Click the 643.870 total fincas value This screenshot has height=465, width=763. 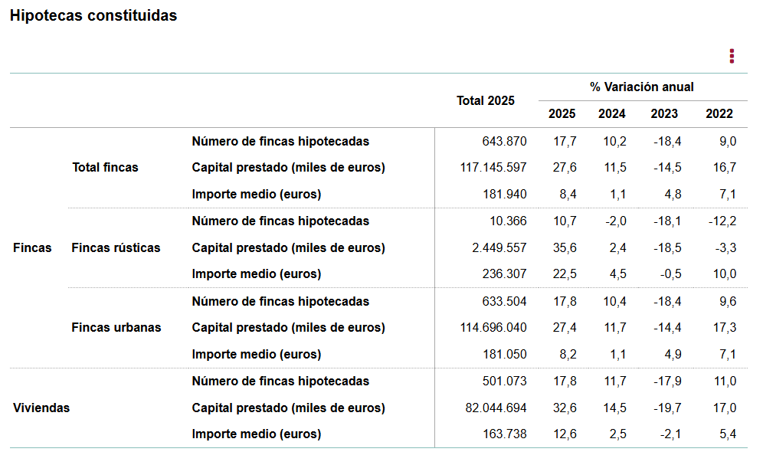(503, 141)
